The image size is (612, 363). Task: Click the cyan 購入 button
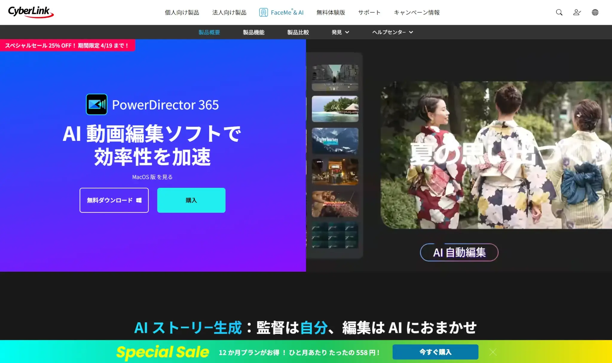(x=191, y=200)
